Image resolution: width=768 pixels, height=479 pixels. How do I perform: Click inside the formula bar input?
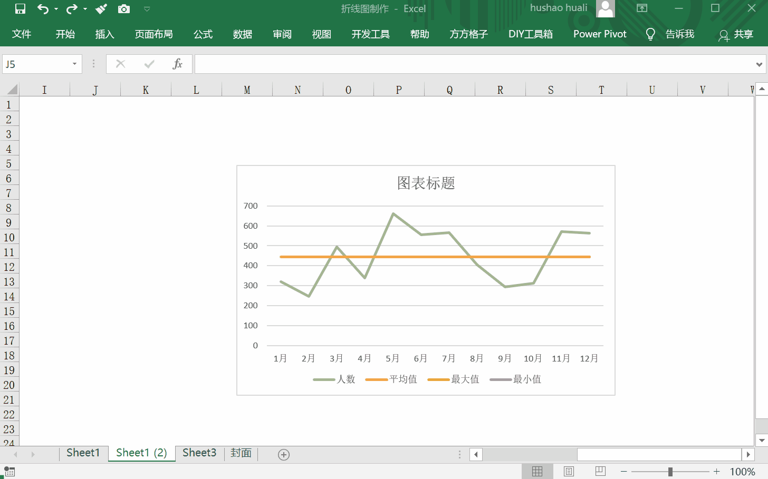click(475, 64)
